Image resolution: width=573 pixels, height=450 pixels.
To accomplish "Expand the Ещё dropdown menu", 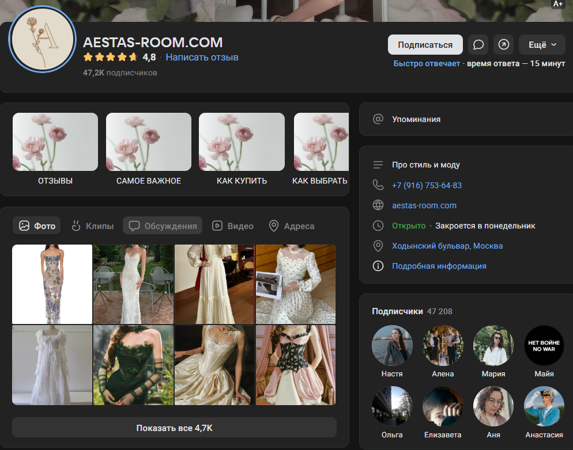I will point(542,45).
